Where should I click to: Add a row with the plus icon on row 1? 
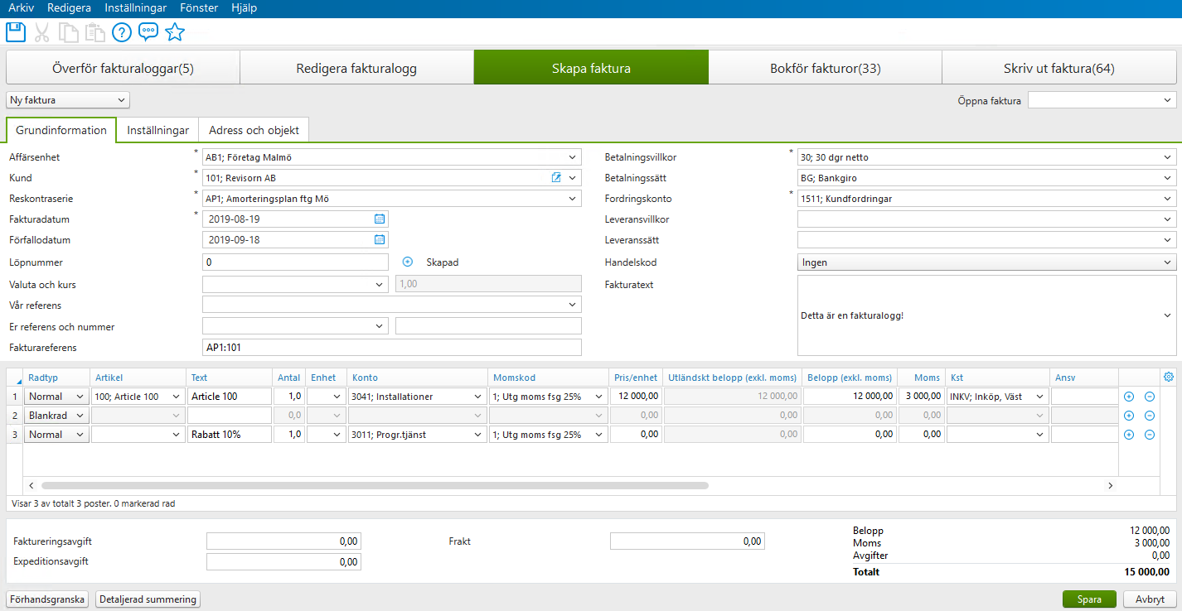click(x=1129, y=397)
